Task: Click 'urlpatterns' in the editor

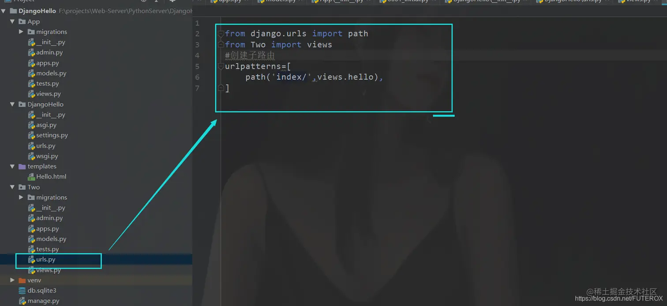Action: pyautogui.click(x=253, y=67)
